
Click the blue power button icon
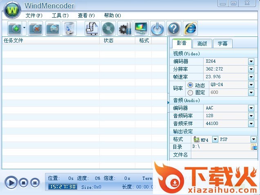157,28
